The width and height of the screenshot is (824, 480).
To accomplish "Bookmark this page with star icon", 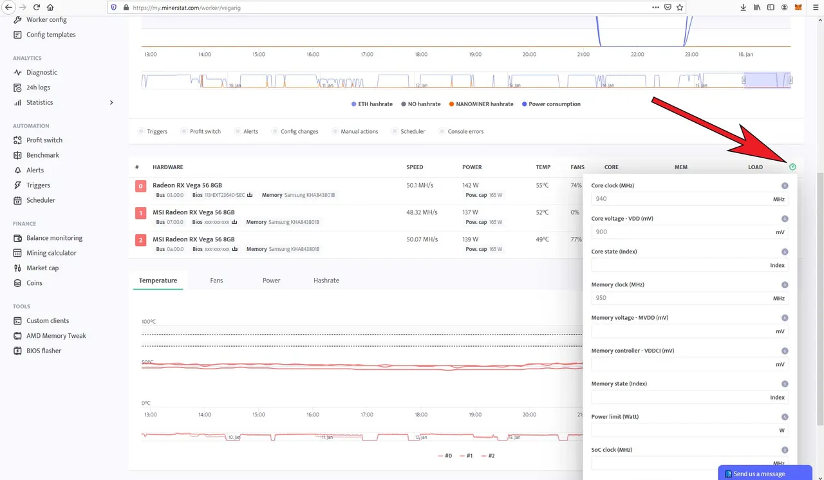I will click(x=680, y=7).
